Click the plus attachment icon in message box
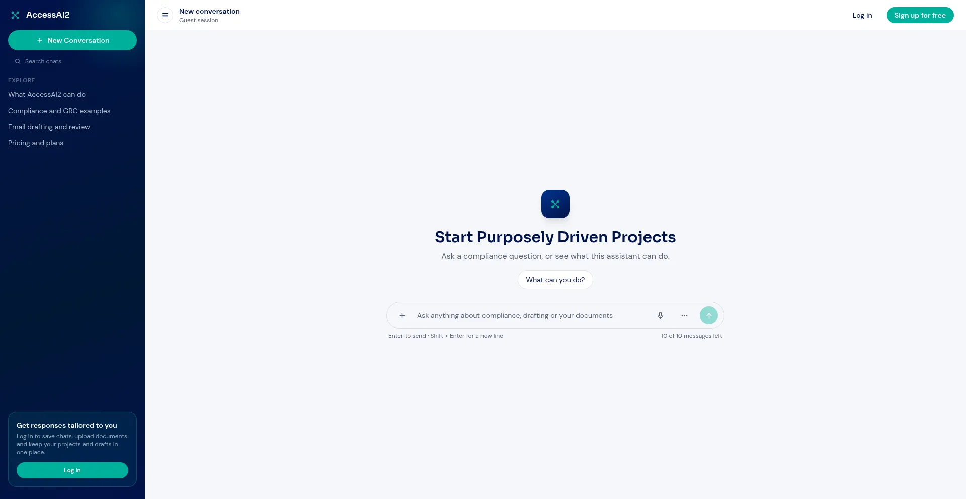The image size is (966, 499). 402,316
